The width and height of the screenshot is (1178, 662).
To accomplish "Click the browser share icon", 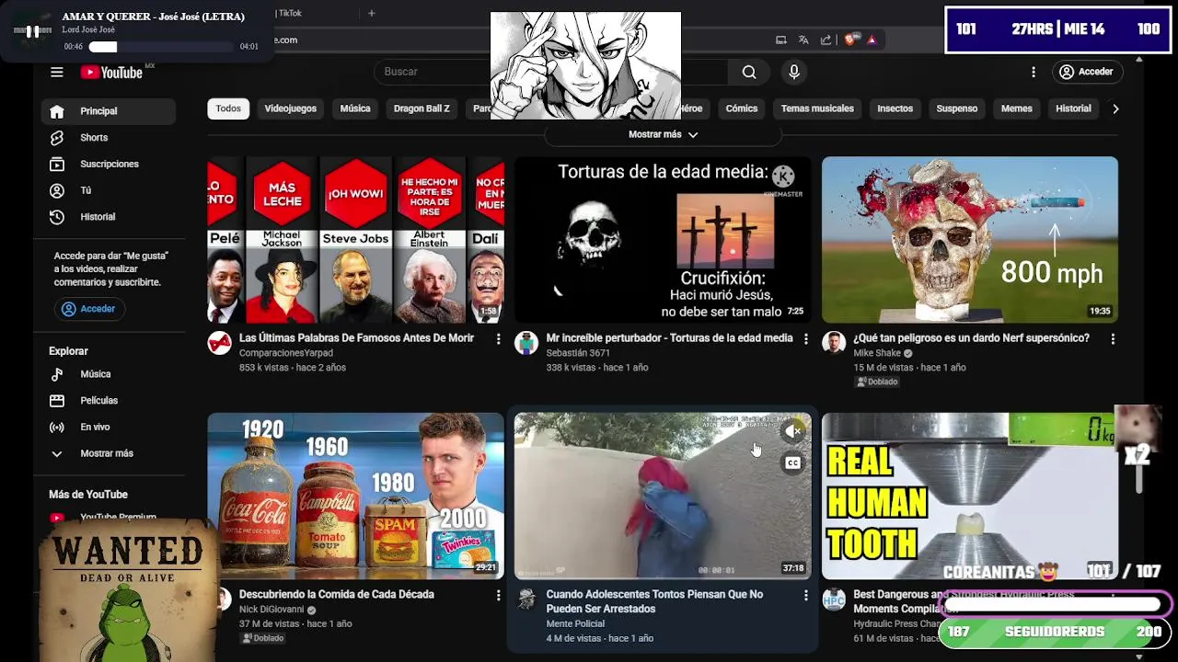I will 826,40.
